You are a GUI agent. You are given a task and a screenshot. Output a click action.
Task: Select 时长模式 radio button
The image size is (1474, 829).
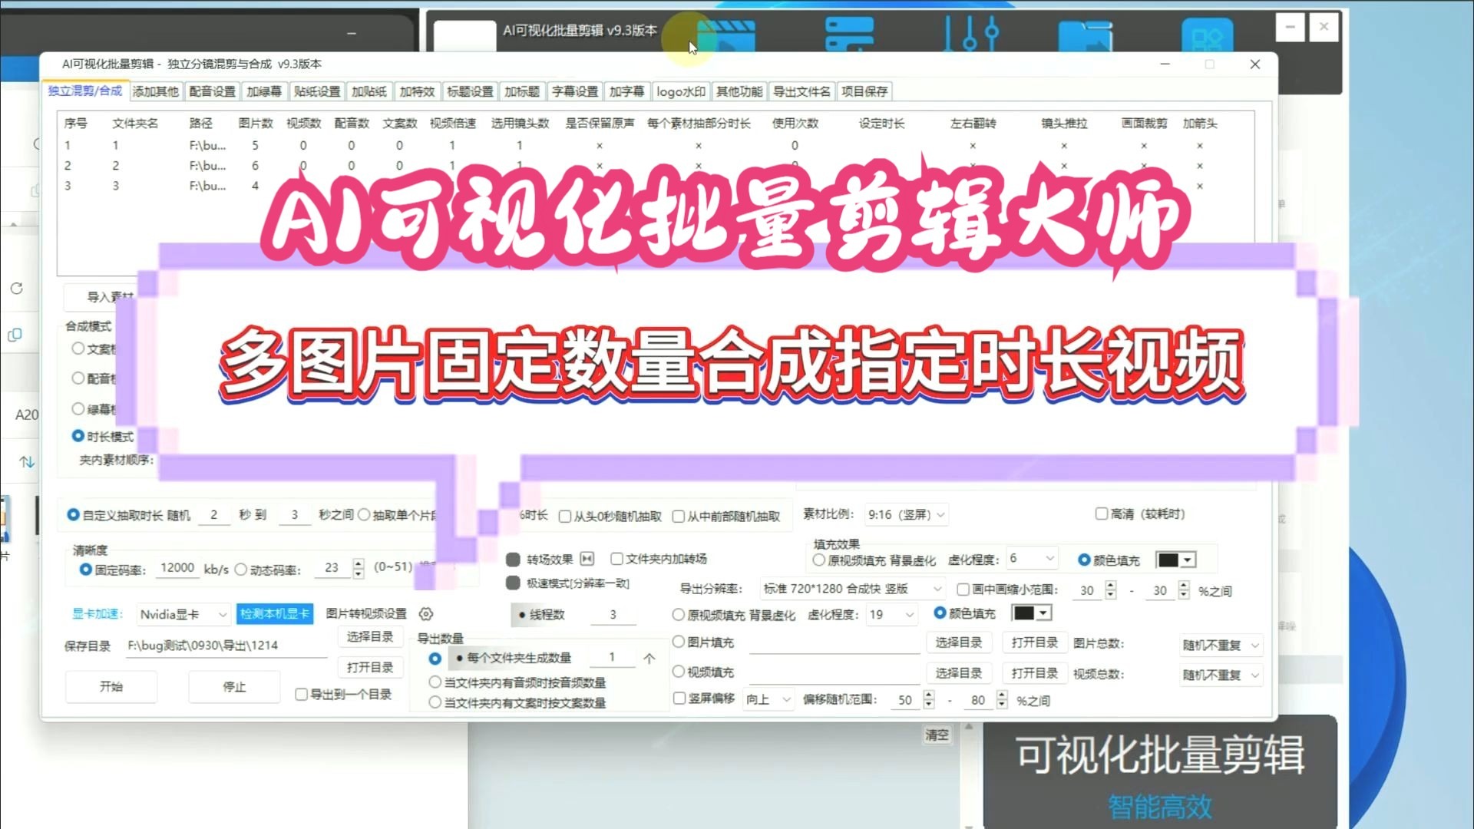pos(78,436)
